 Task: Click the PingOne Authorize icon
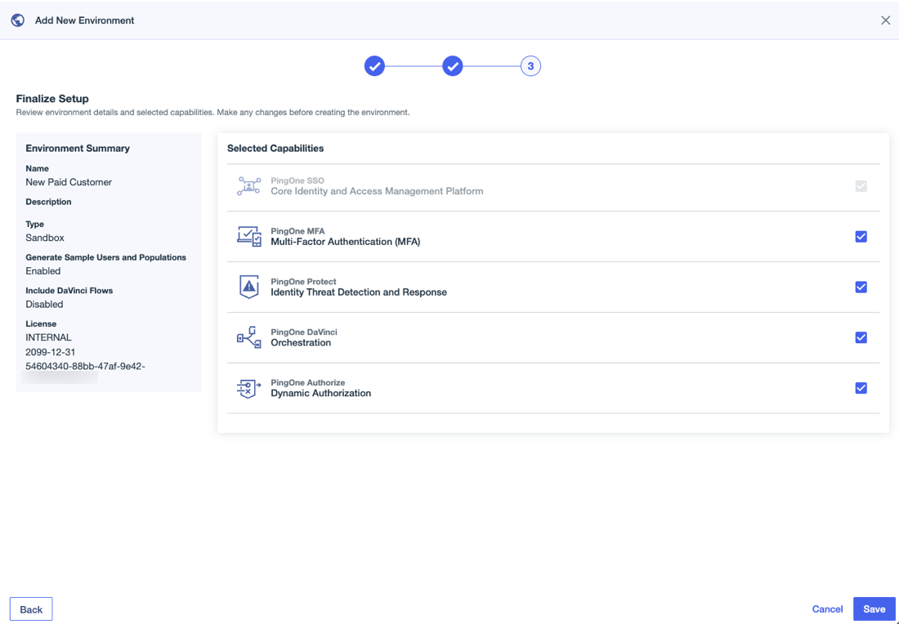tap(248, 388)
